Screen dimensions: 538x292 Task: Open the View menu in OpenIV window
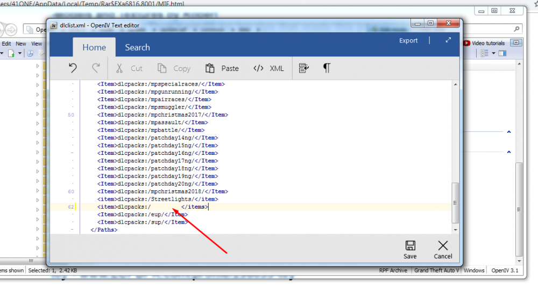pyautogui.click(x=37, y=44)
